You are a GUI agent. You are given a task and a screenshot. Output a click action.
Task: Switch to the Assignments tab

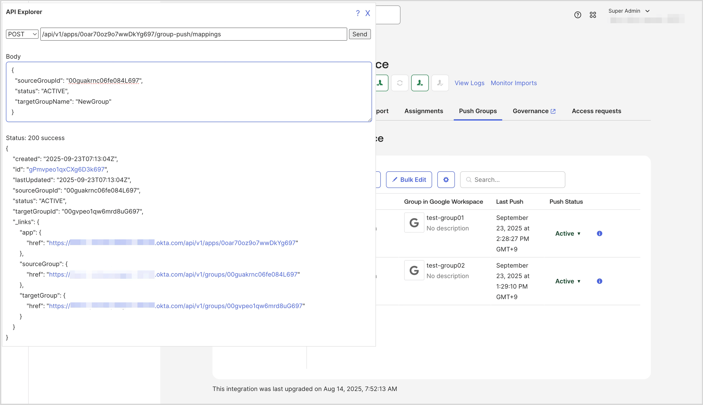(423, 111)
